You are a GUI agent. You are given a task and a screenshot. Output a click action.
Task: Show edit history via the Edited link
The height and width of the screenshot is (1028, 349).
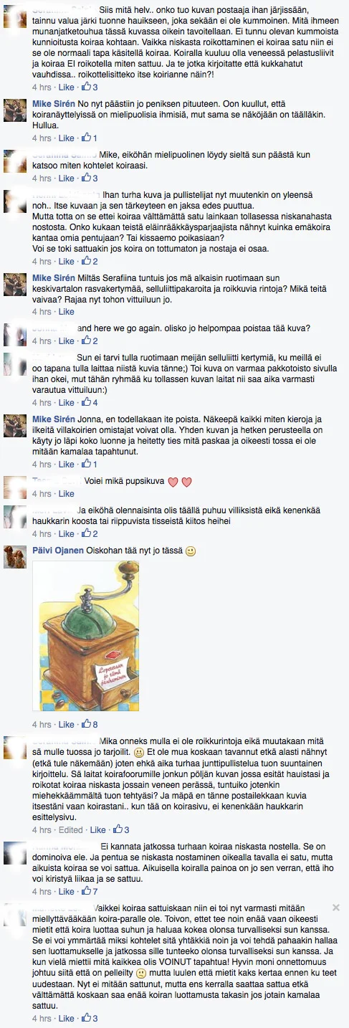70,830
